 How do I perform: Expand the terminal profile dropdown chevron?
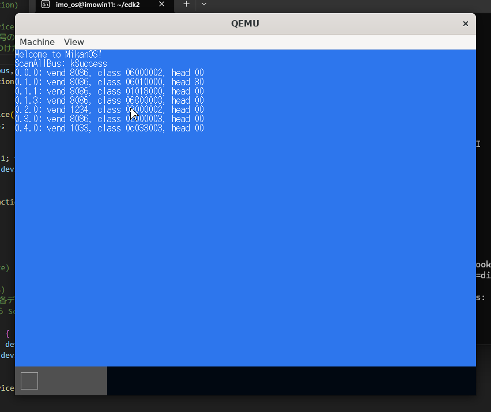coord(203,4)
